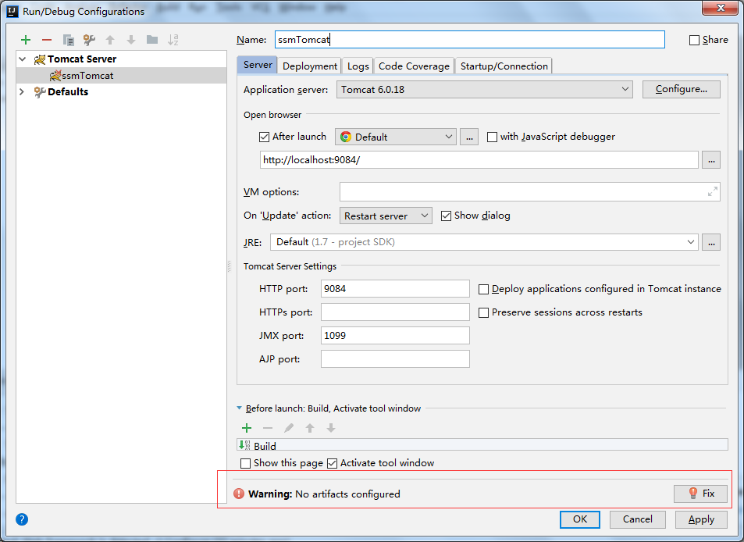744x542 pixels.
Task: Create new folder for configurations
Action: tap(151, 40)
